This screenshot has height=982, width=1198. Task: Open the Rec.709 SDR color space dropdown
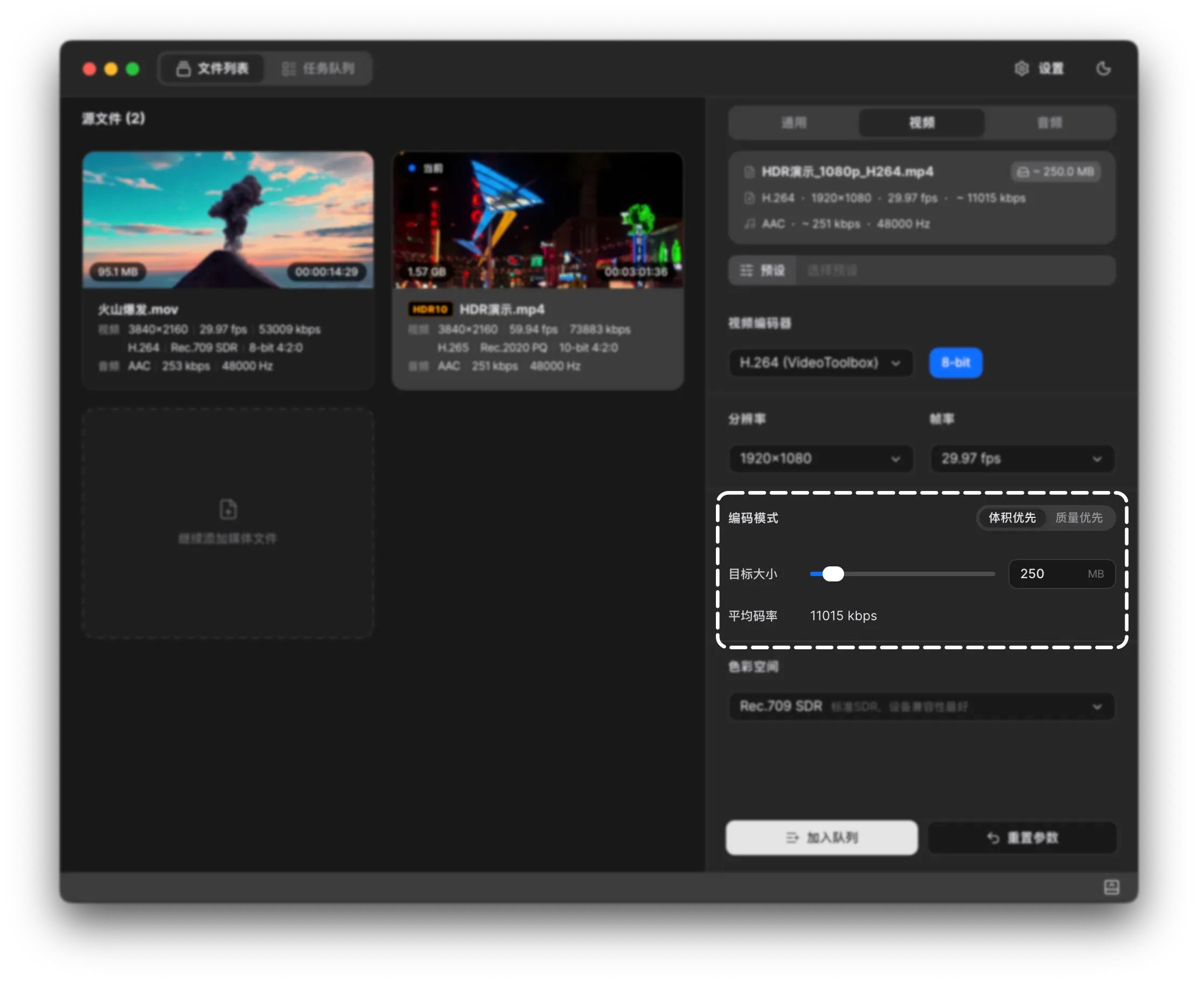coord(921,706)
